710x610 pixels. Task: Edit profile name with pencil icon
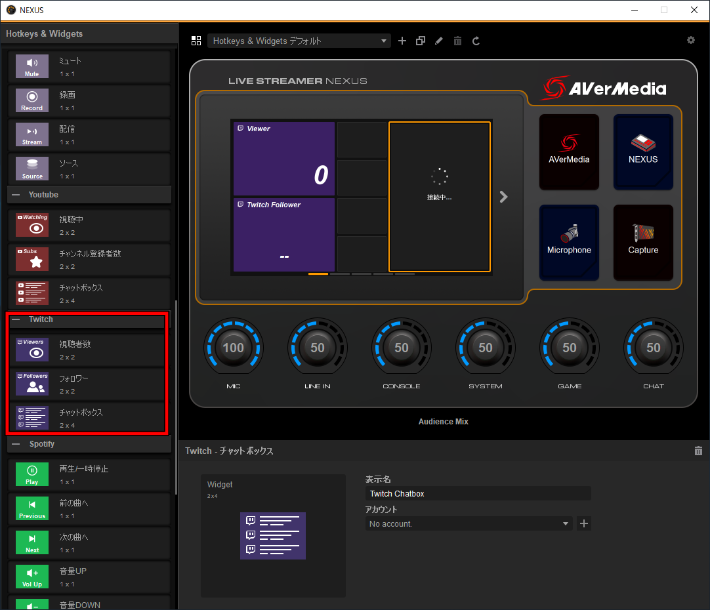coord(439,41)
